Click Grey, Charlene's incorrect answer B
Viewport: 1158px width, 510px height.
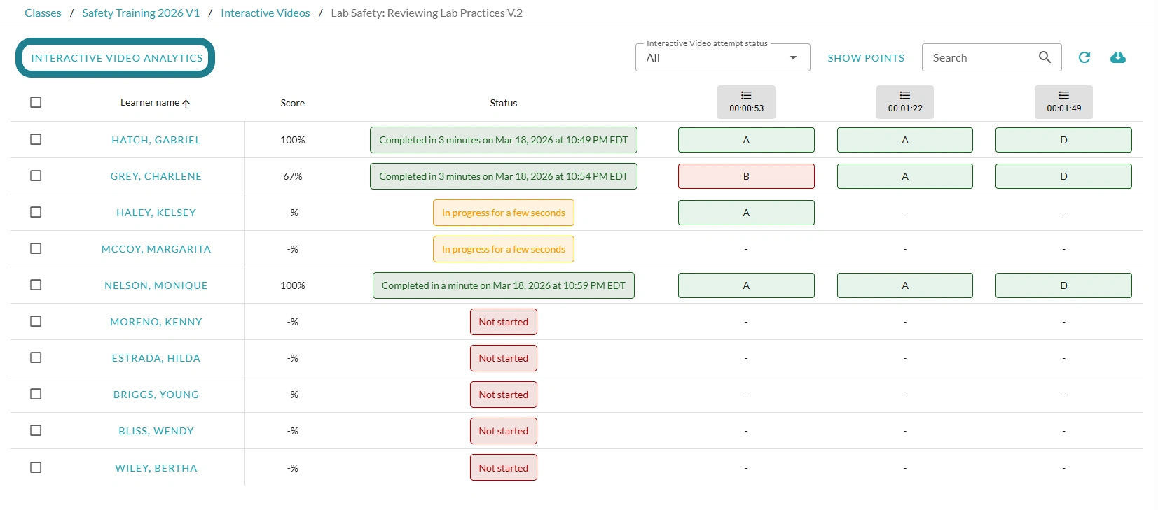(746, 176)
